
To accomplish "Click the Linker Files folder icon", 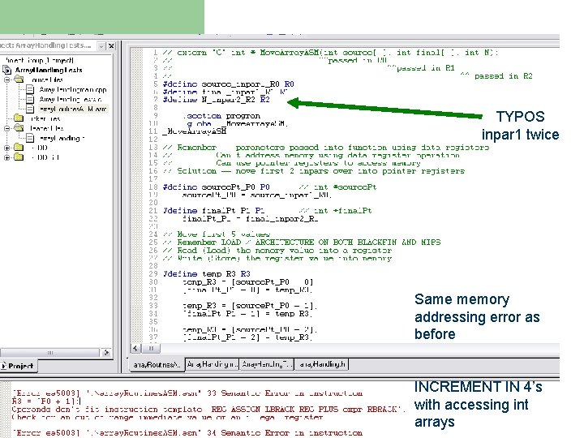I will coord(18,118).
